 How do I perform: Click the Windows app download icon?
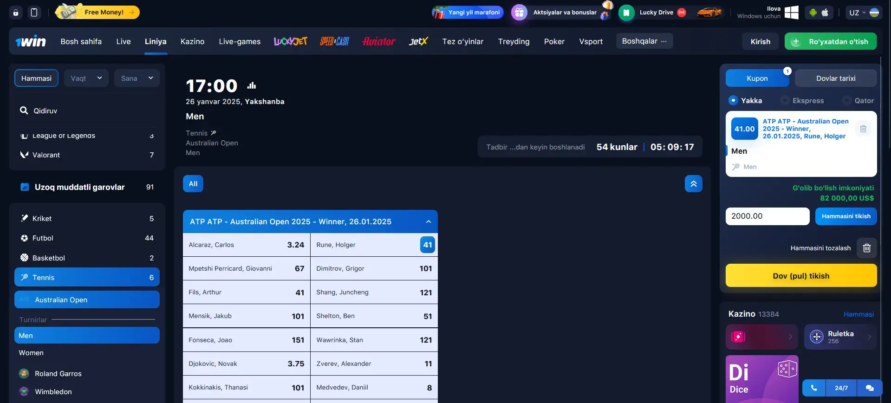point(791,13)
